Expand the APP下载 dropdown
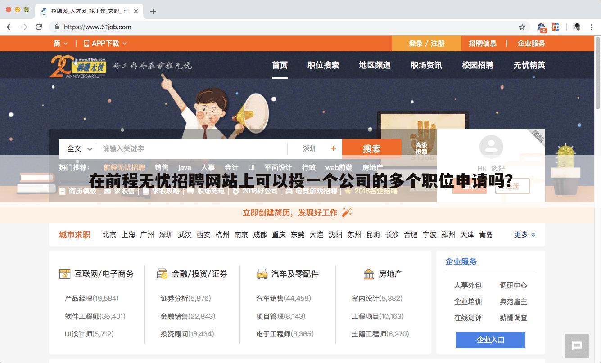 (x=105, y=43)
